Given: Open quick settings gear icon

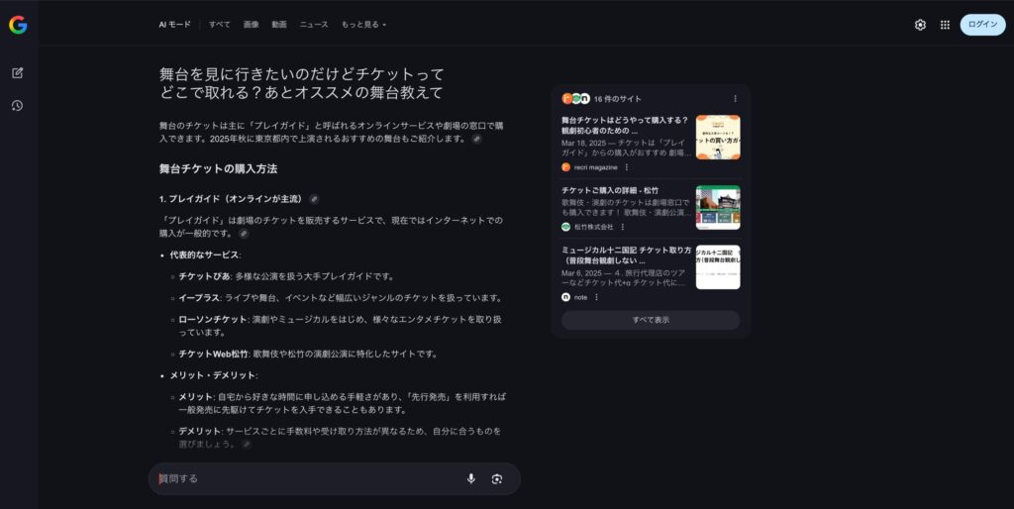Looking at the screenshot, I should tap(920, 25).
